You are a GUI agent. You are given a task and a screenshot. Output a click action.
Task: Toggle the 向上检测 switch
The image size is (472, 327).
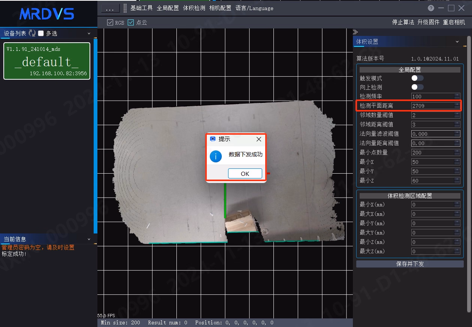(x=417, y=87)
